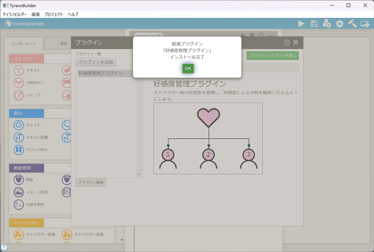Click the play preview icon in header
Viewport: 374px width, 252px height.
point(301,24)
